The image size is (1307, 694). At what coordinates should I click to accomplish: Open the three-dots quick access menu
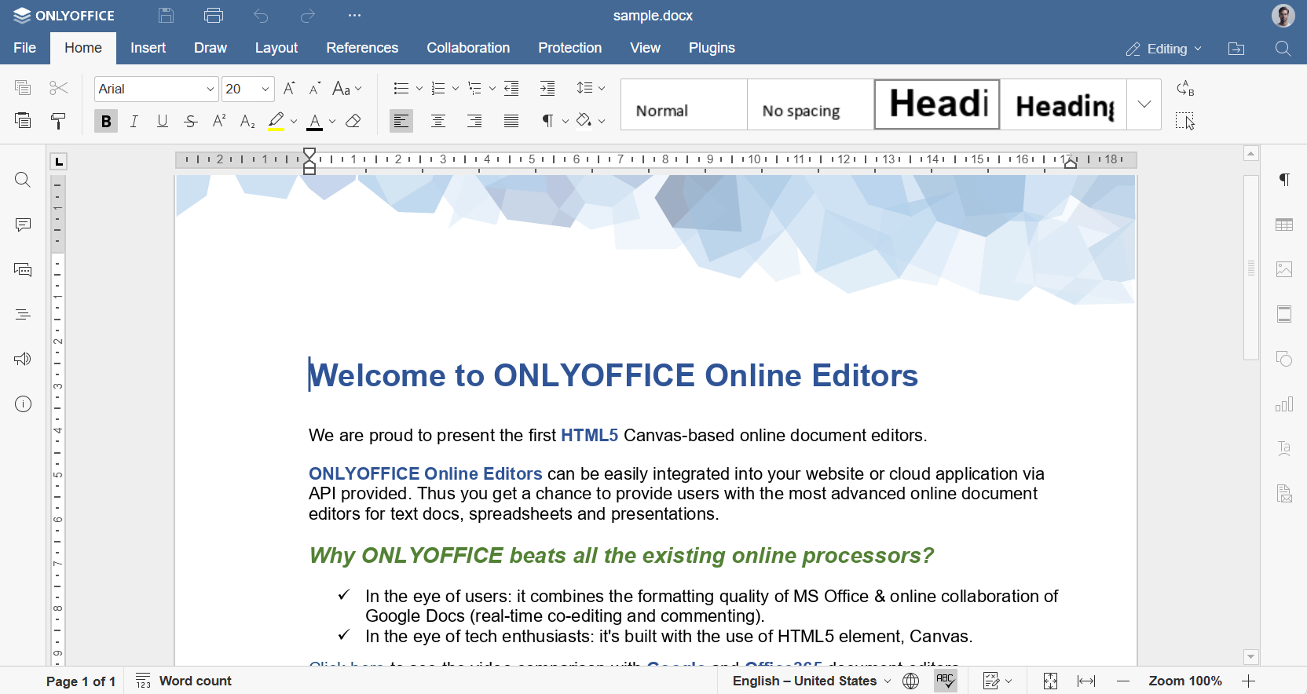[x=355, y=15]
